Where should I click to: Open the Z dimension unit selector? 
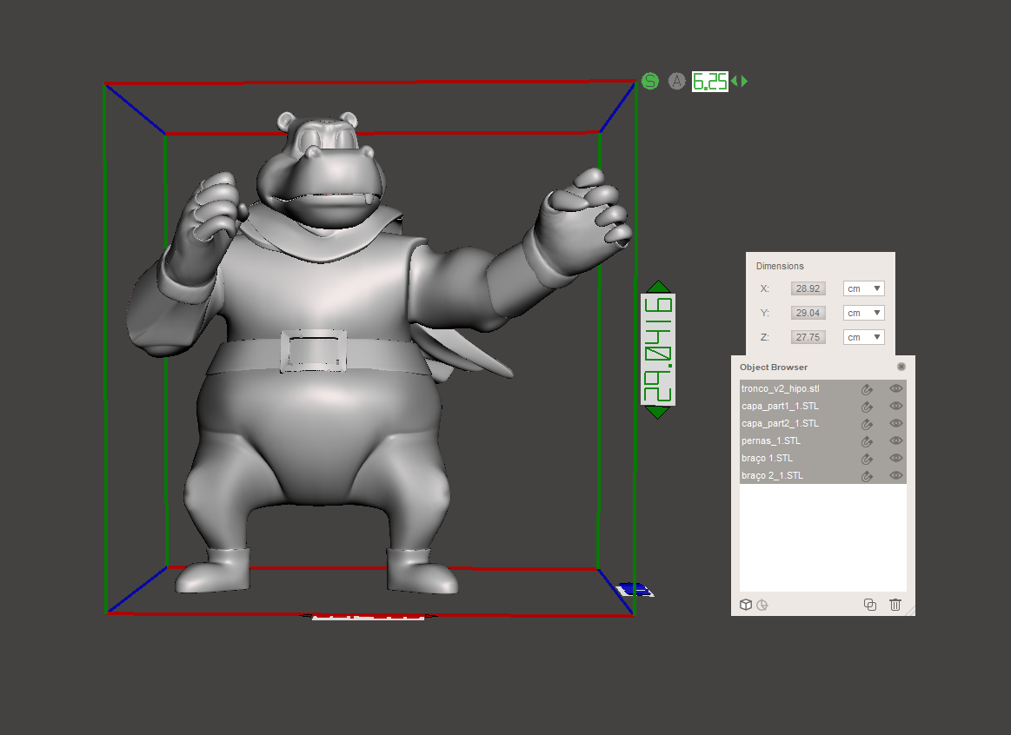[863, 336]
